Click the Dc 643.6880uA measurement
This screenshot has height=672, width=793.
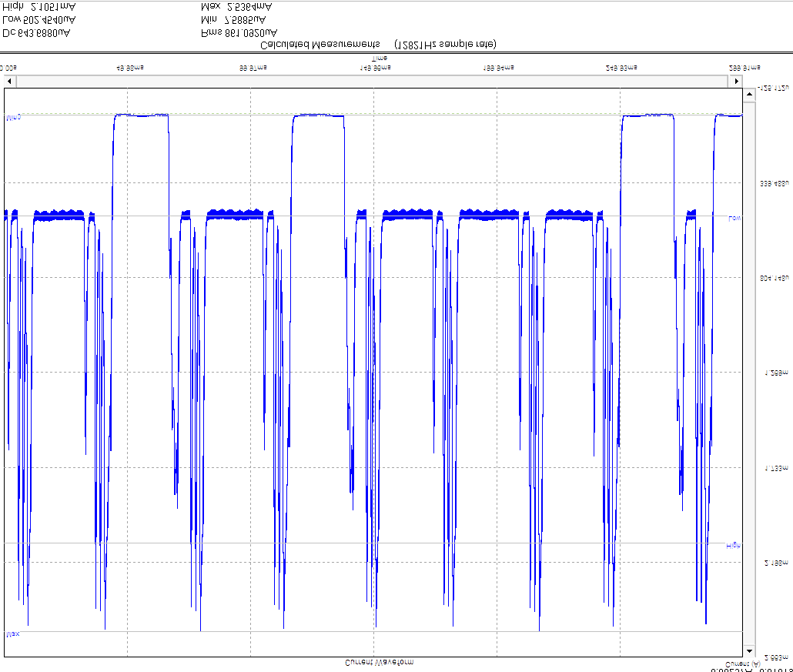point(36,33)
